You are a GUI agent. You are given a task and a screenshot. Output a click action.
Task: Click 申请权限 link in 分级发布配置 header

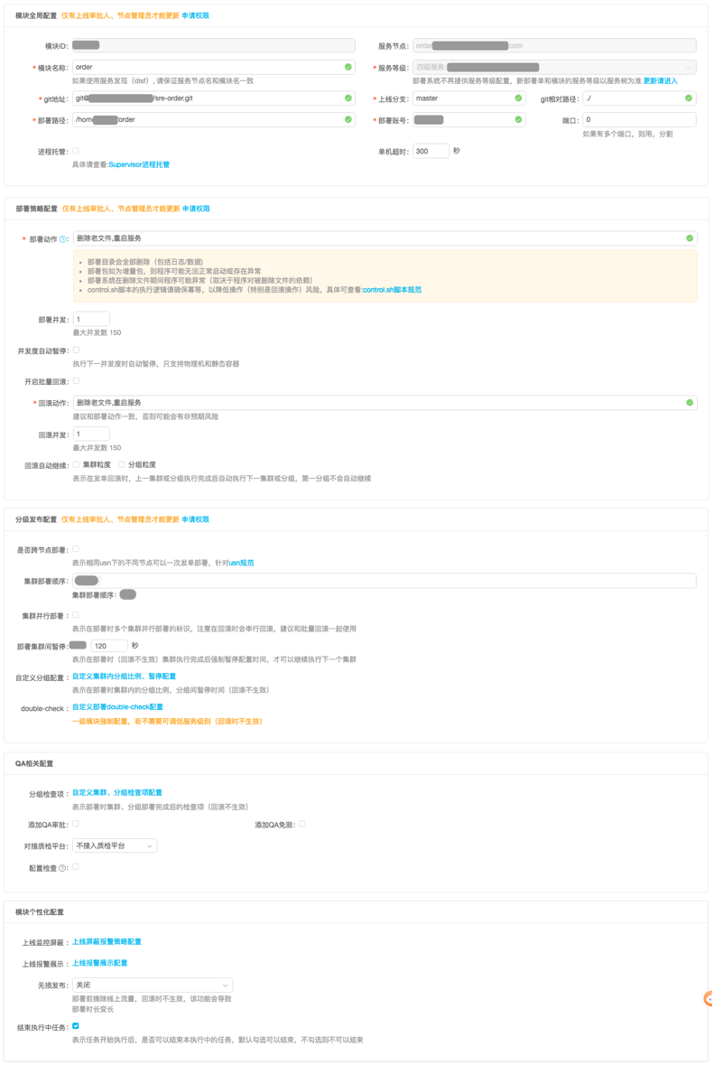point(196,519)
